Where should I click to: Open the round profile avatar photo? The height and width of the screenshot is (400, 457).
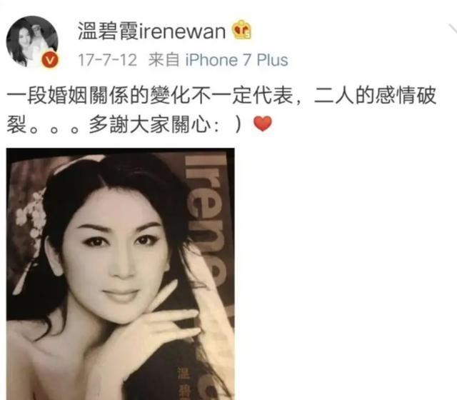pos(32,42)
